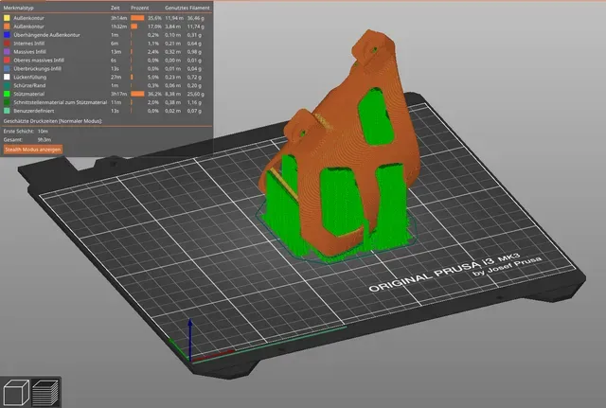
Task: Click the dark green Schnittstellenmaterial swatch
Action: (x=7, y=102)
